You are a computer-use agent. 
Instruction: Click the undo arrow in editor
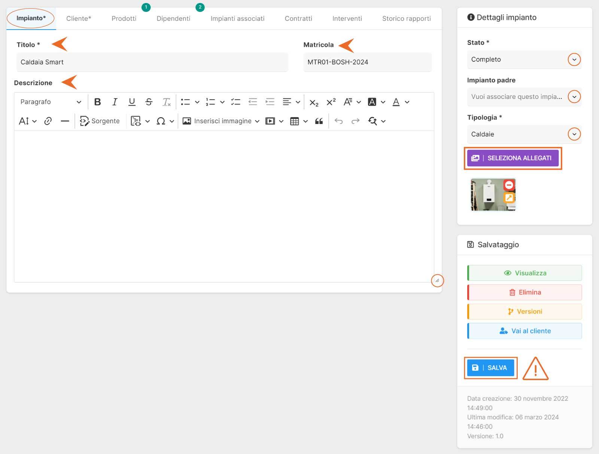(x=338, y=121)
